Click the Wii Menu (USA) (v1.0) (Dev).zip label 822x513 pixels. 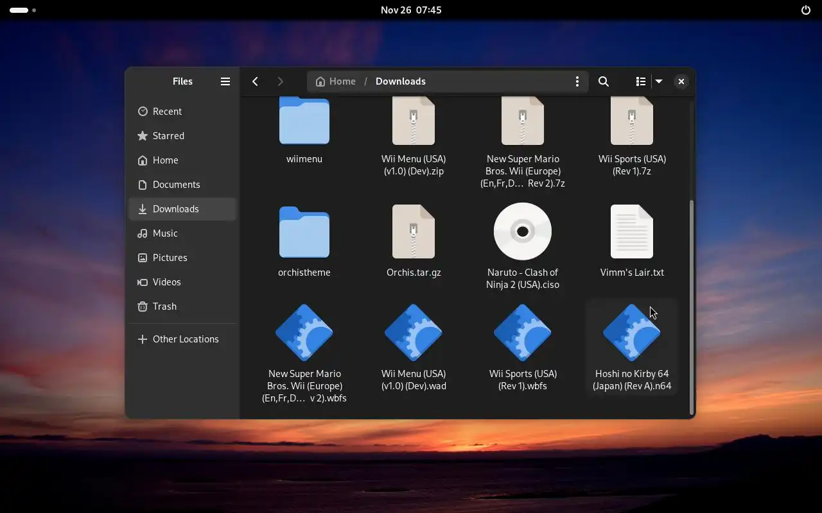click(x=414, y=165)
